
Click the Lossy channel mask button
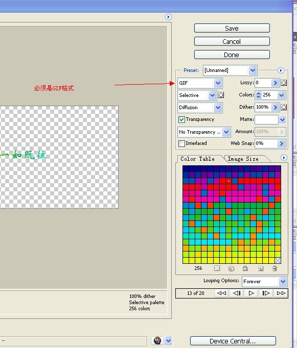pos(284,83)
